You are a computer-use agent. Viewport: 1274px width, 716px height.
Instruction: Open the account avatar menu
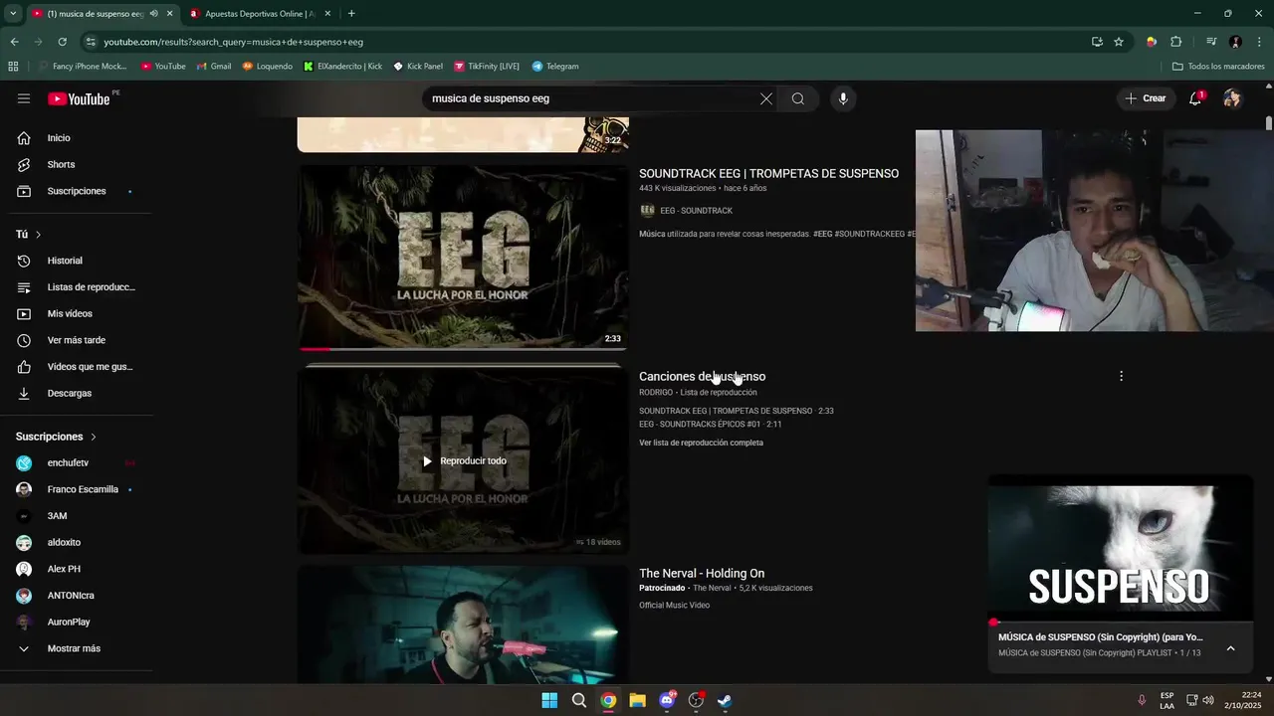(x=1232, y=98)
